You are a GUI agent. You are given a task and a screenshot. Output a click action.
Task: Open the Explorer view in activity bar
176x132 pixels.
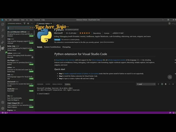point(3,24)
